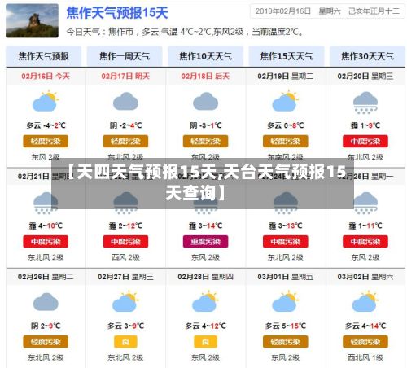Click the 02月28日 星期四 date header
Image resolution: width=407 pixels, height=368 pixels.
(x=205, y=277)
